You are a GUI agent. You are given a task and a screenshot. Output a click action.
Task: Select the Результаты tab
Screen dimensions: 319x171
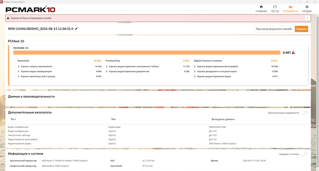click(x=291, y=9)
